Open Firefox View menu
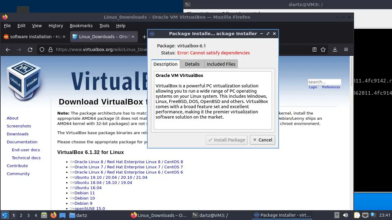The image size is (392, 220). pos(37,26)
